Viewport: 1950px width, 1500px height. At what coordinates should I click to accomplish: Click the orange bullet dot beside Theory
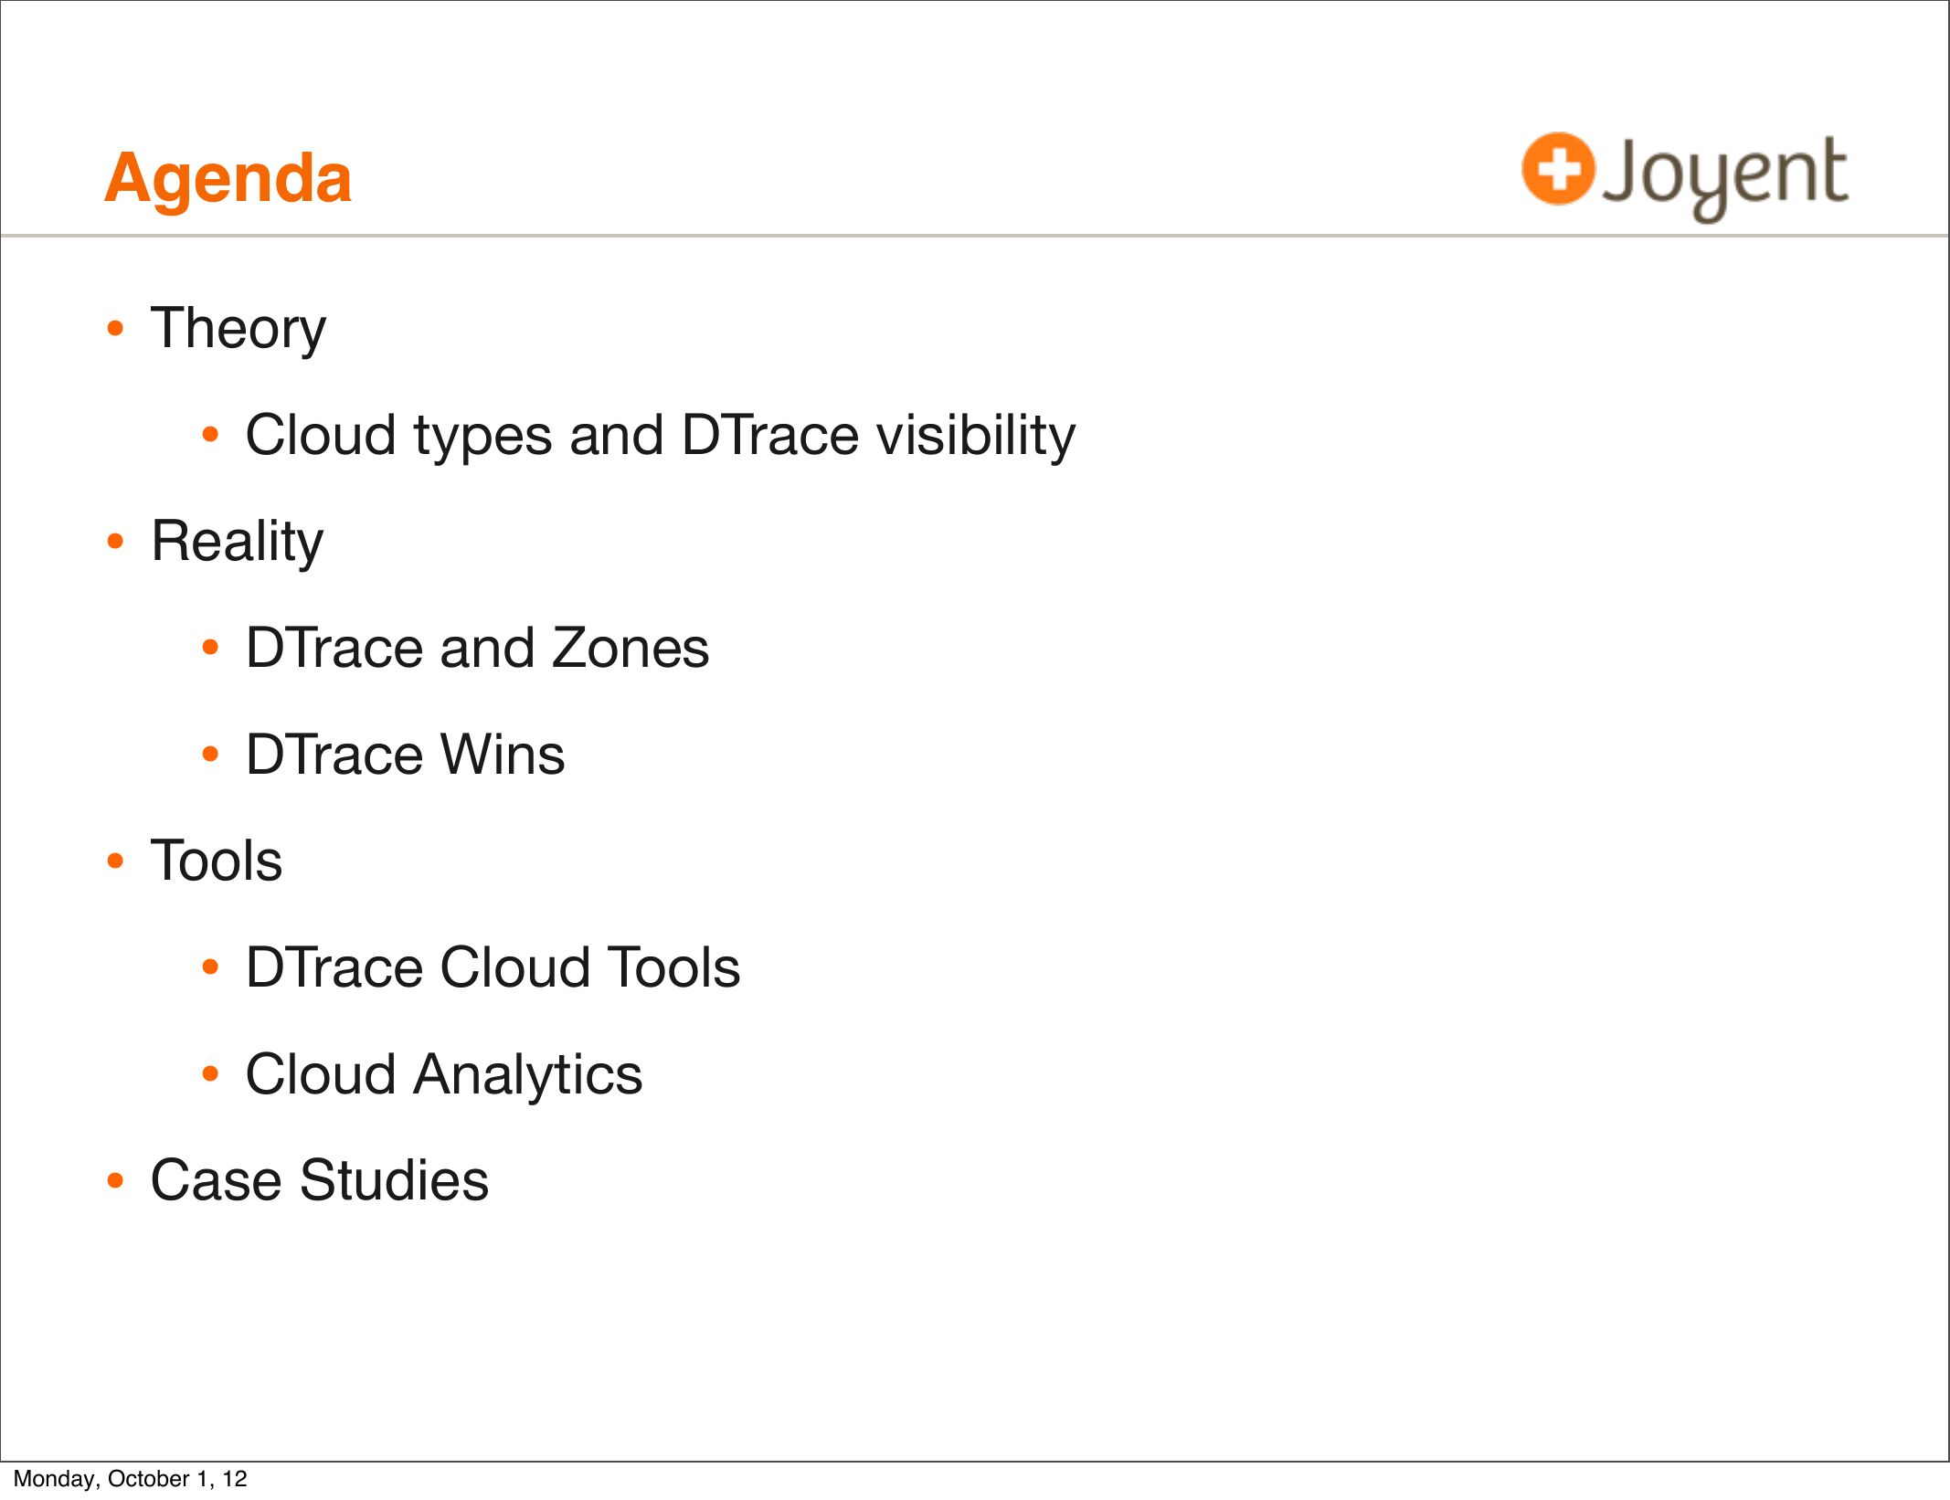(115, 329)
